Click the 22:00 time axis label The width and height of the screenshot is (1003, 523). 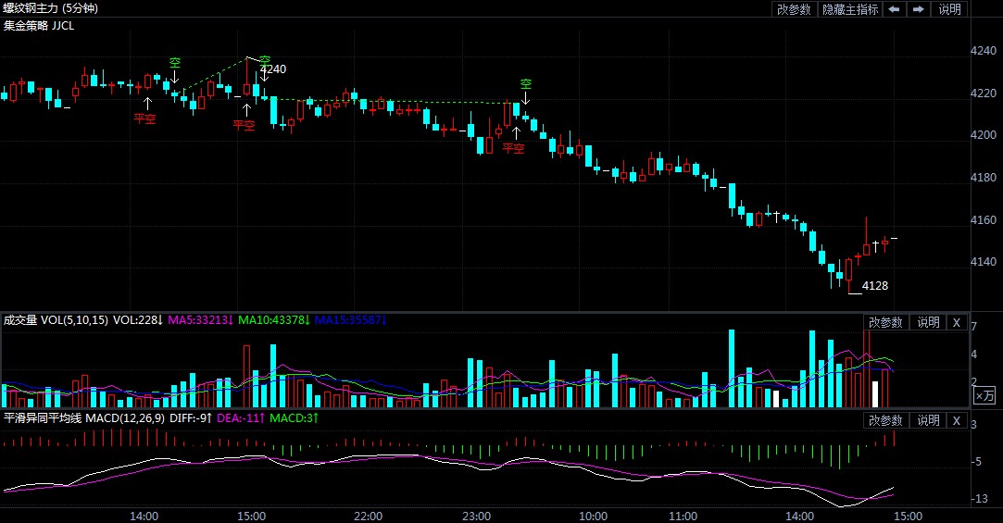point(369,516)
